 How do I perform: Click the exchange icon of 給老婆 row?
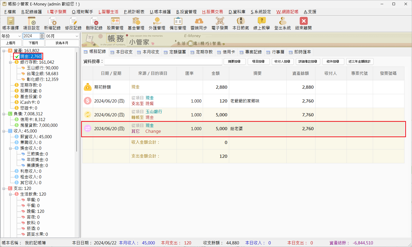[x=88, y=128]
